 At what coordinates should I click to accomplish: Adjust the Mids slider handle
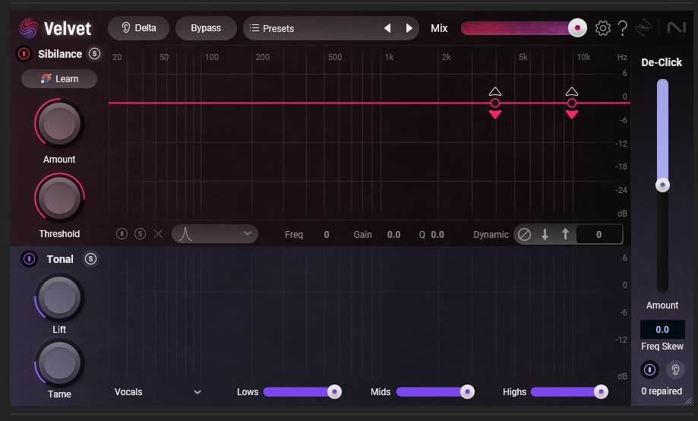click(467, 392)
